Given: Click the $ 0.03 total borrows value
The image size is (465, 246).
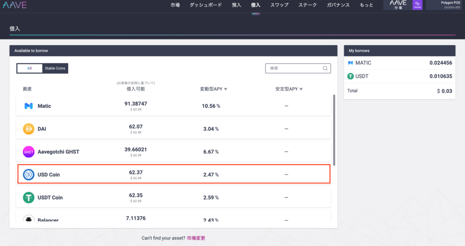Looking at the screenshot, I should point(445,91).
